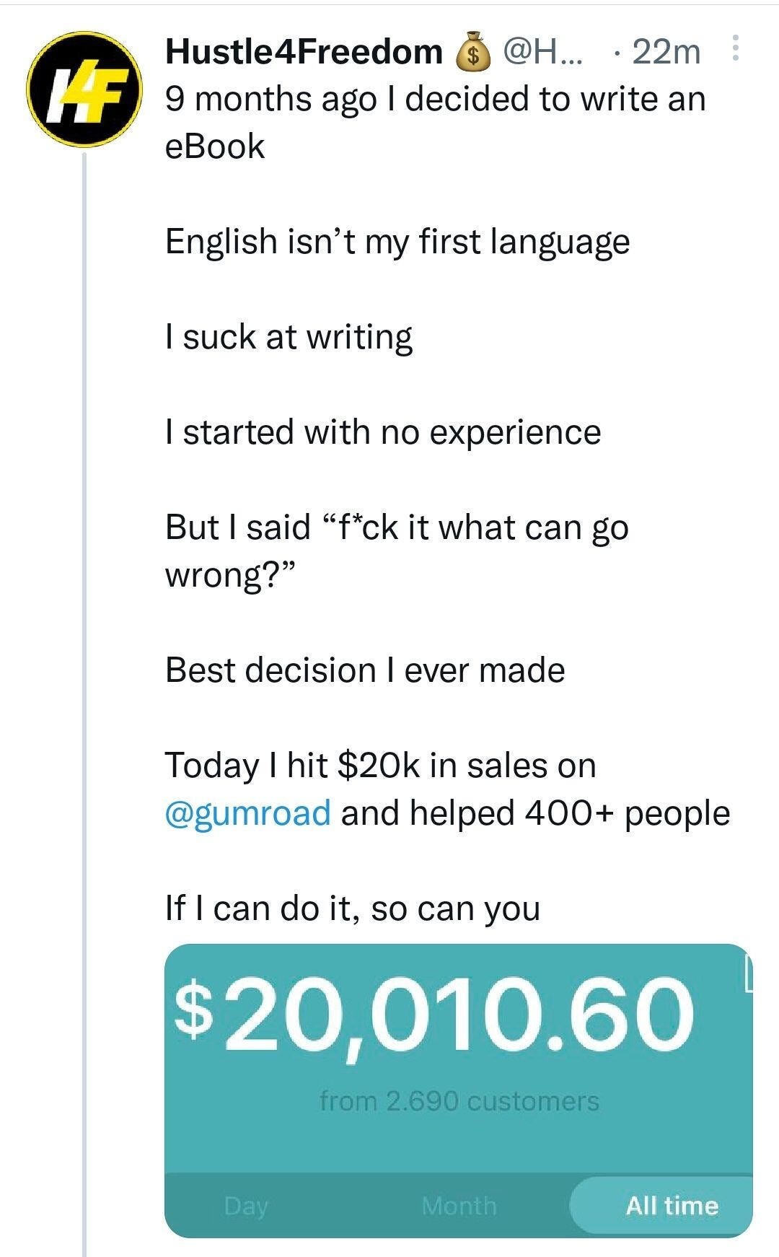This screenshot has width=779, height=1257.
Task: Click the "I suck at writing" line
Action: (289, 337)
